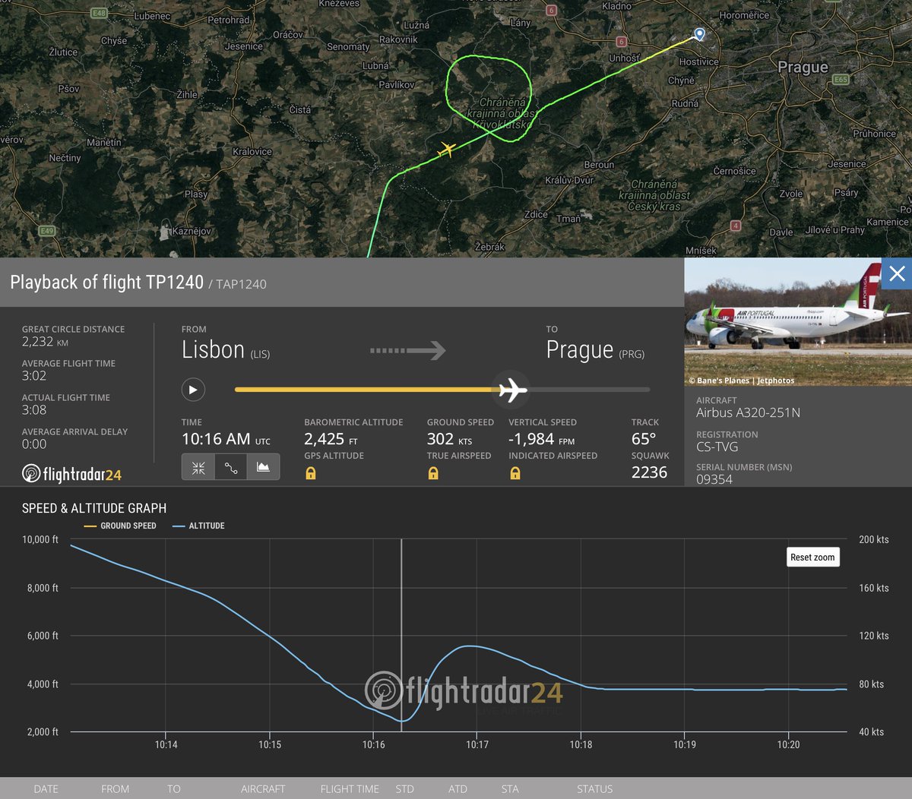Toggle the center map on aircraft icon

pyautogui.click(x=198, y=467)
